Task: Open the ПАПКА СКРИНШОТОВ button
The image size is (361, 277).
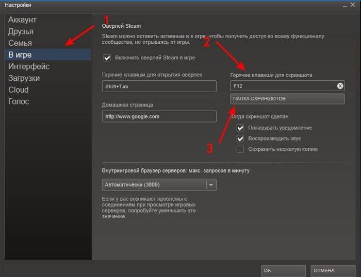Action: [287, 99]
